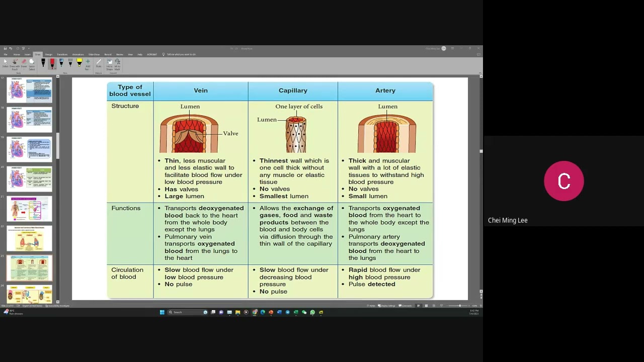Collapse the ribbon with the chevron
The image size is (644, 362).
480,73
